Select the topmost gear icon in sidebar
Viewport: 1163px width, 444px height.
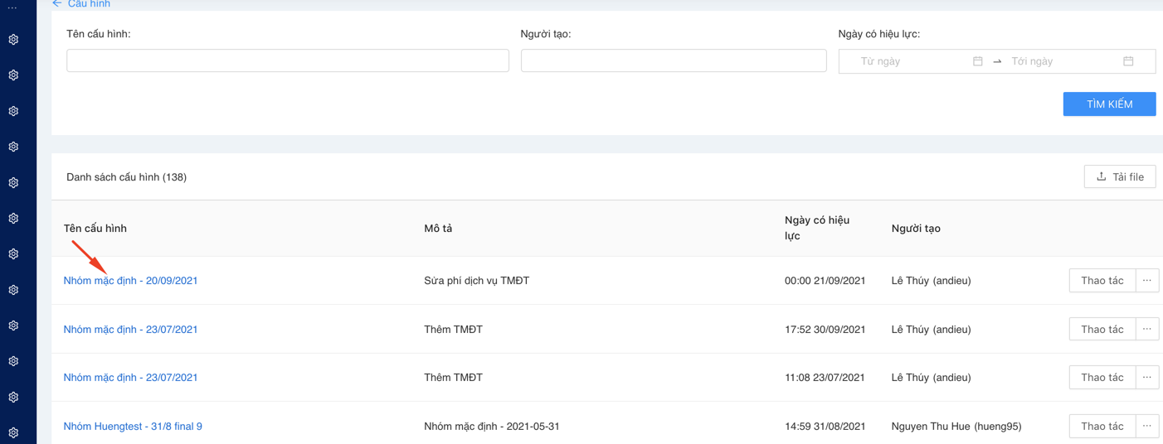click(13, 40)
